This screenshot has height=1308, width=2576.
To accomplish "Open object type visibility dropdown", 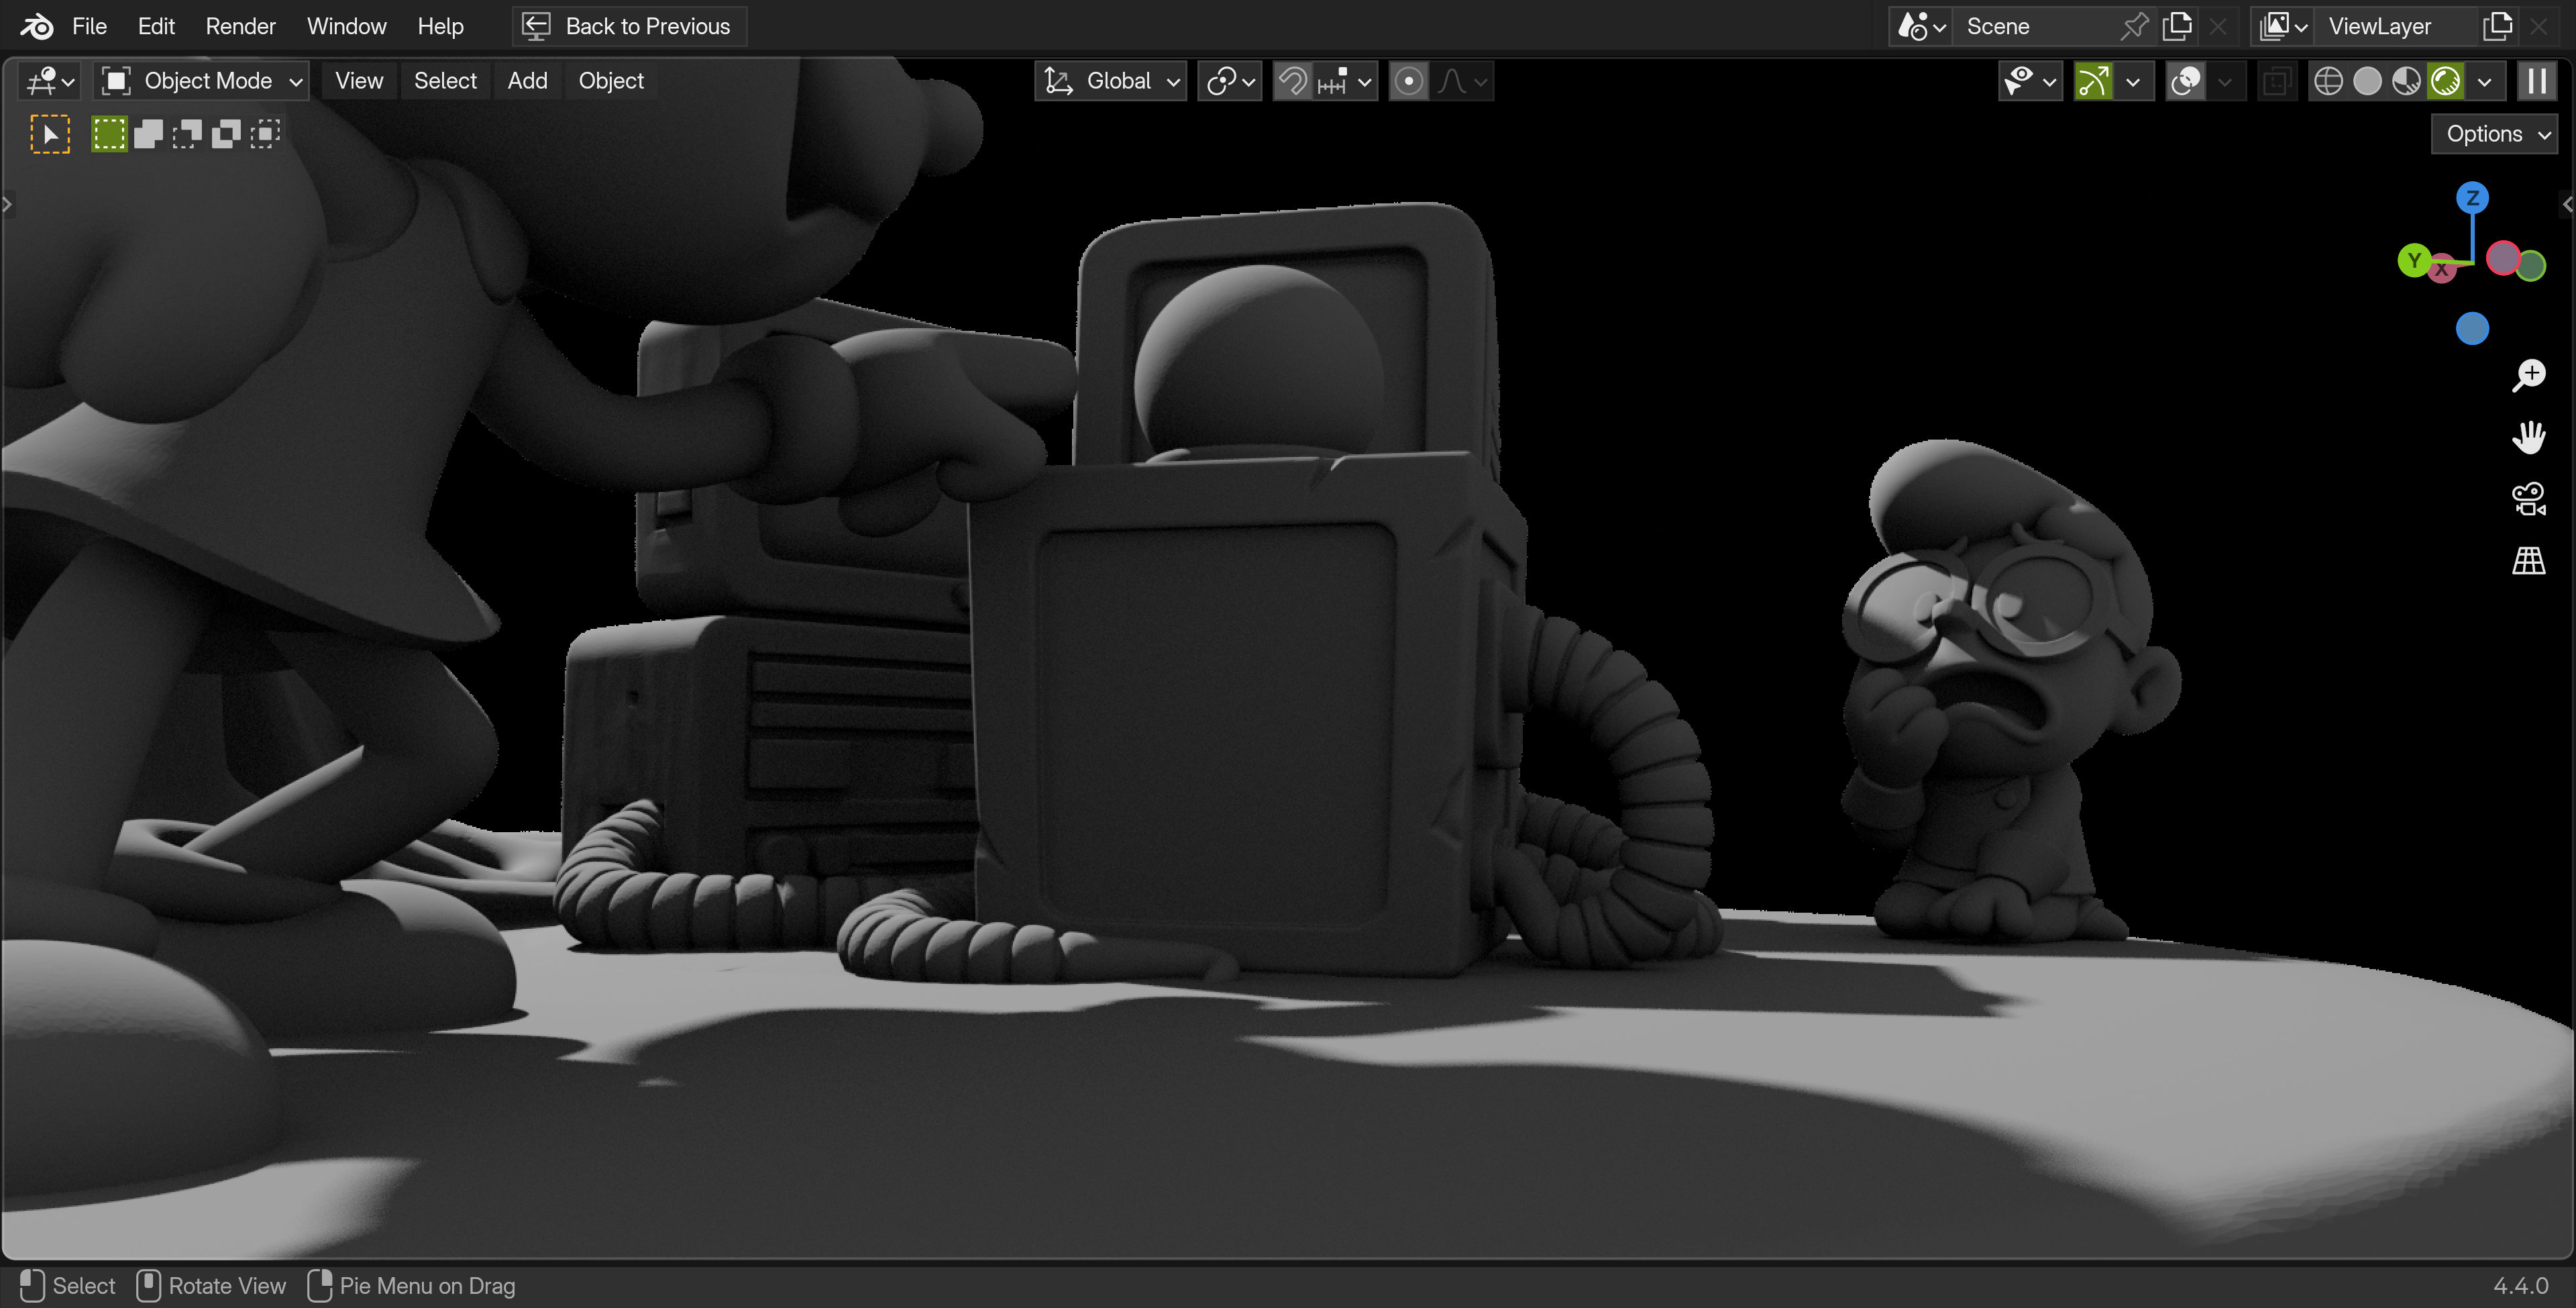I will 2030,81.
